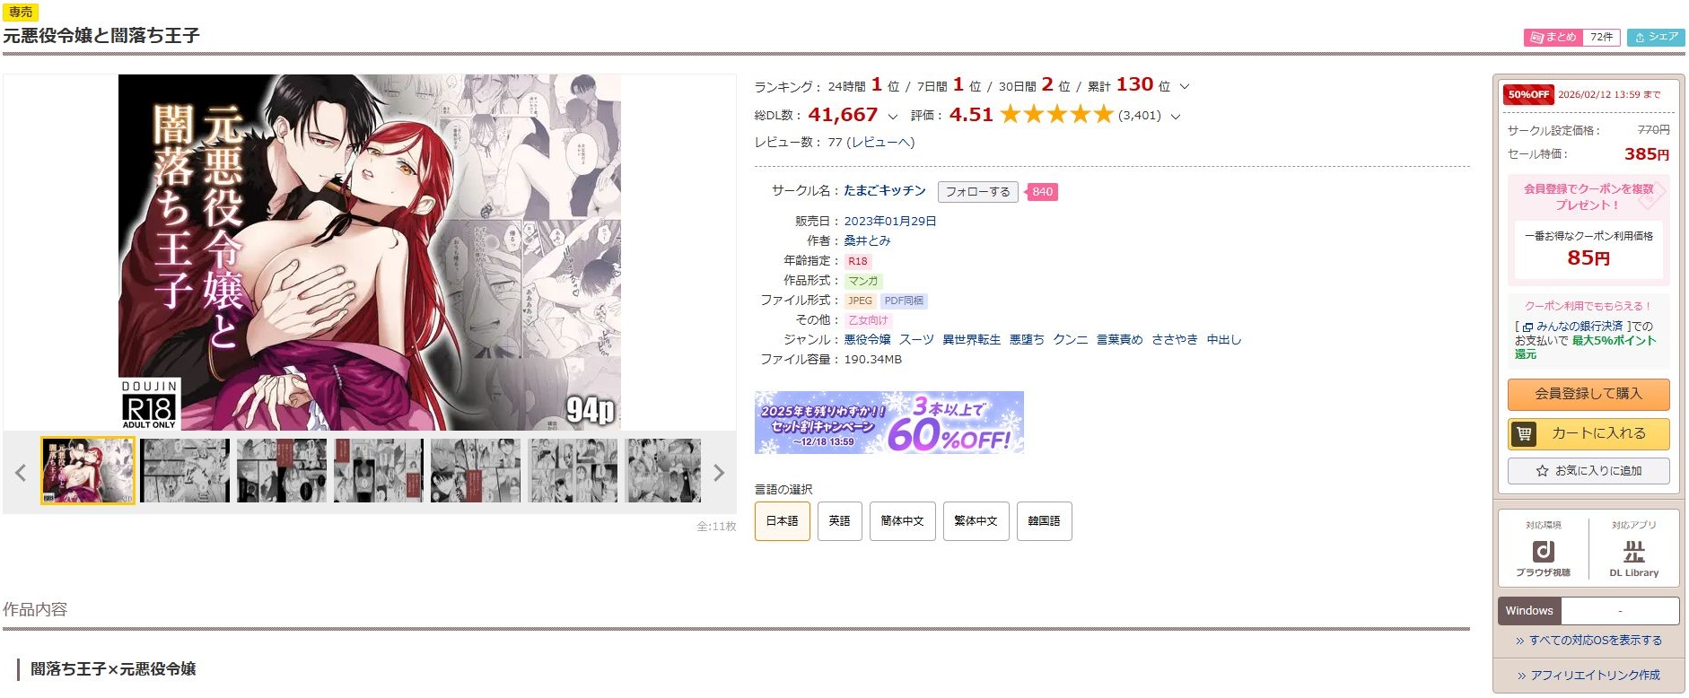The width and height of the screenshot is (1689, 698).
Task: Click the たまごキッチン circle link
Action: 884,191
